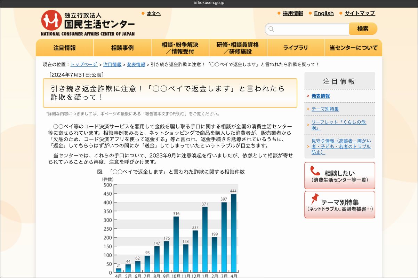Viewport: 418px width, 278px height.
Task: Click the magnifier icon in search box
Action: coord(272,29)
